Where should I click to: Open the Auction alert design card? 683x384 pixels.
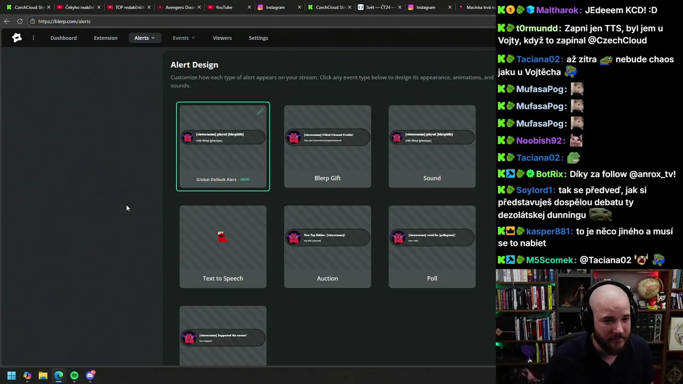[328, 246]
